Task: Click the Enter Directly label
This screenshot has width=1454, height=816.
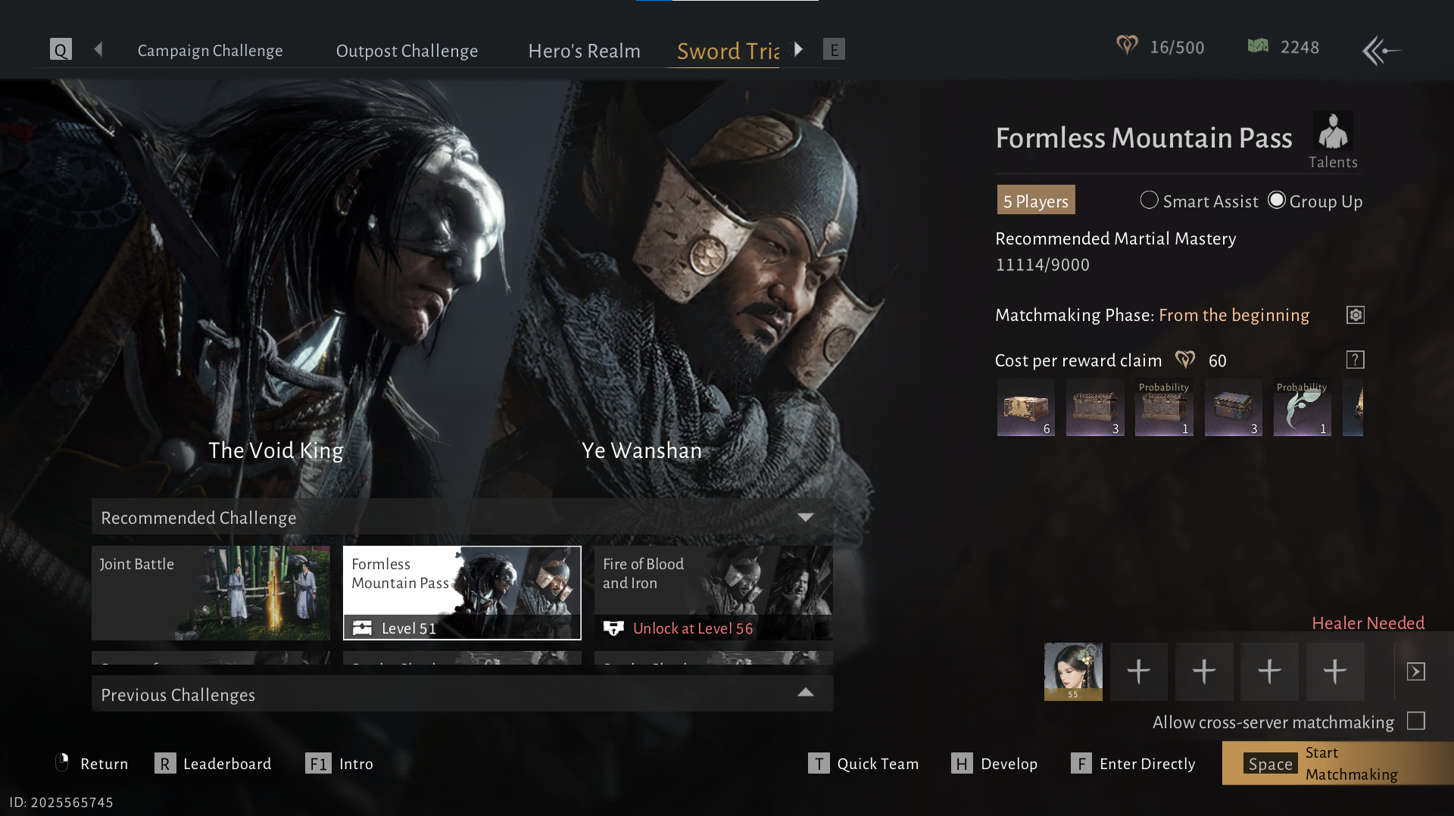Action: pos(1147,764)
